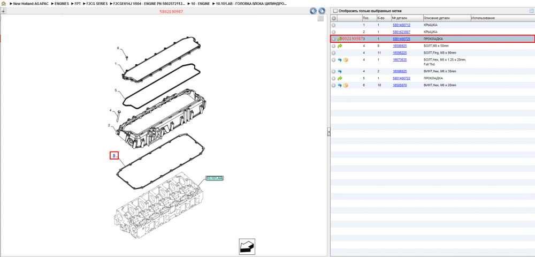Select 'ВИНТ,Hex, M6 x 30mm' description text
This screenshot has height=257, width=535.
pyautogui.click(x=440, y=72)
